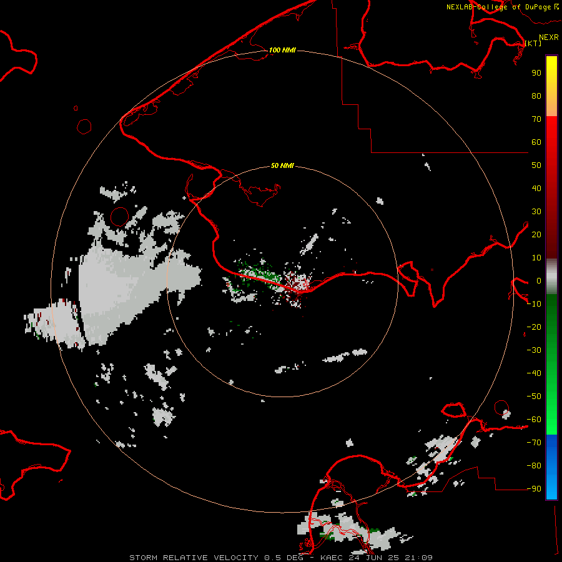Screen dimensions: 562x562
Task: Click the 30 value on velocity scale
Action: coord(536,212)
